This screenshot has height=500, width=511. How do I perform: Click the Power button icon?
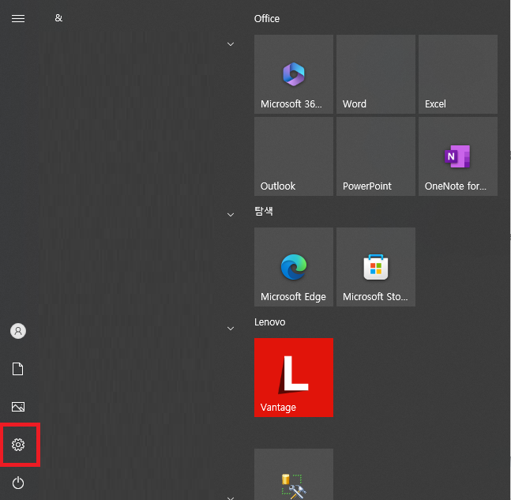[18, 483]
